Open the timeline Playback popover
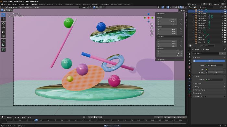This screenshot has width=227, height=127. tap(10, 117)
